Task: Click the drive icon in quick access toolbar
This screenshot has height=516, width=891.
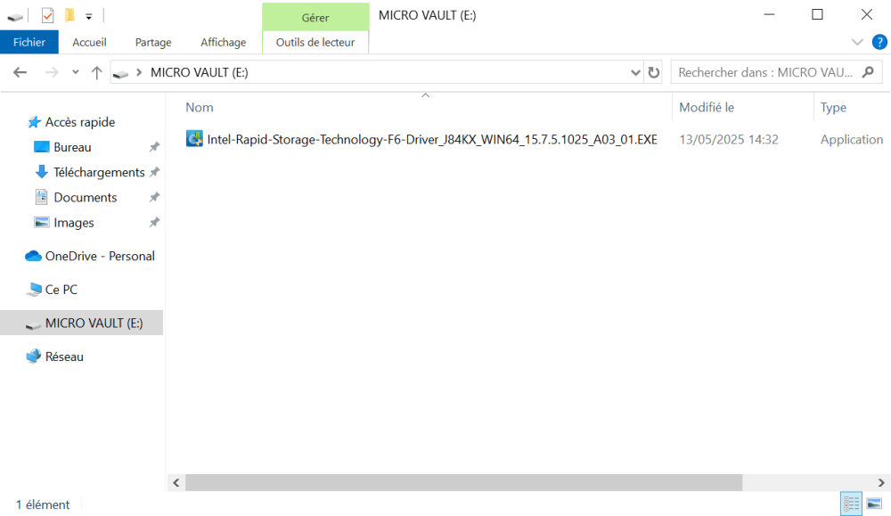Action: 14,14
